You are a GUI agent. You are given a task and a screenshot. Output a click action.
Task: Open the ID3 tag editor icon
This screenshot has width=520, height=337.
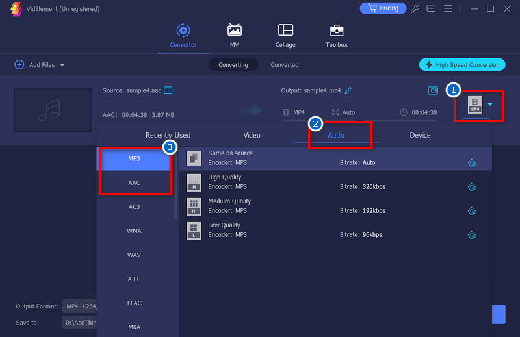(x=433, y=90)
